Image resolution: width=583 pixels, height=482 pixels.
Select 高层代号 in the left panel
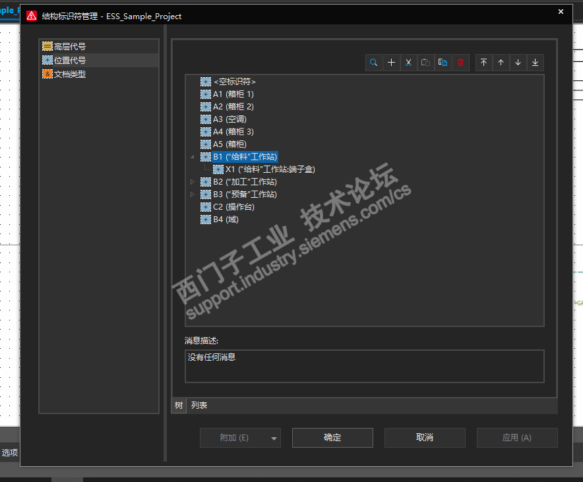click(x=99, y=46)
